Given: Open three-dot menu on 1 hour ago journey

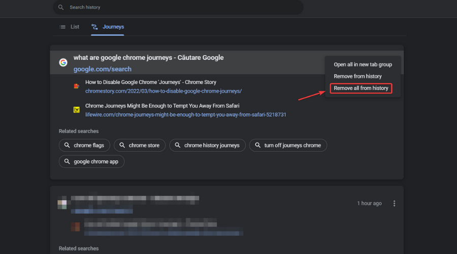Looking at the screenshot, I should (394, 203).
